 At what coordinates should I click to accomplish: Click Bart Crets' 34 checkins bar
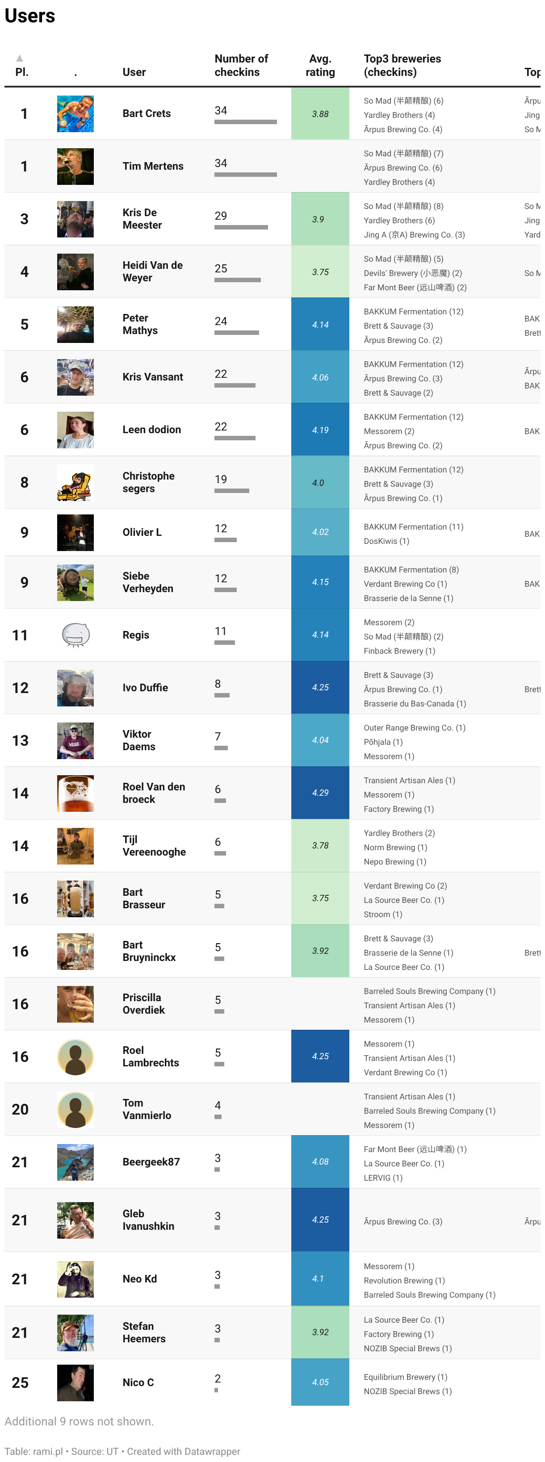pos(246,122)
